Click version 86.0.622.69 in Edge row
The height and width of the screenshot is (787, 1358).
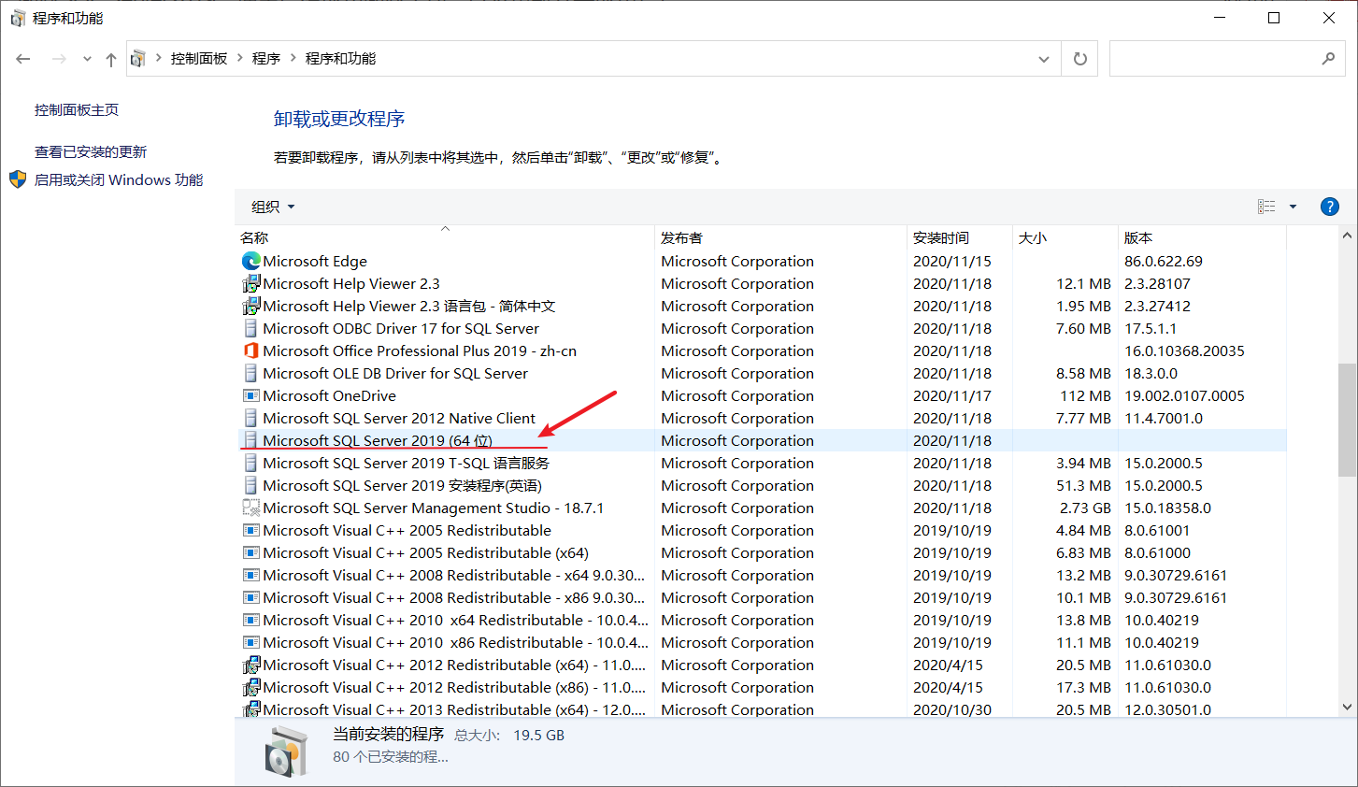click(1164, 261)
